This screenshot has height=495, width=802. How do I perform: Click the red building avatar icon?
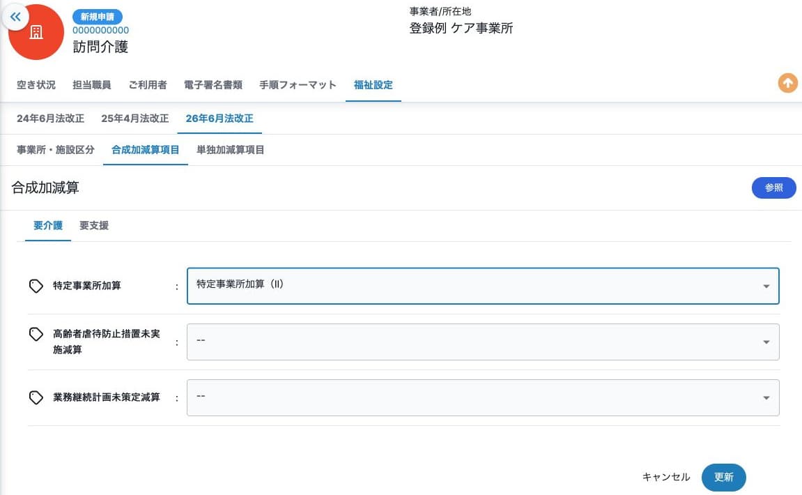pyautogui.click(x=36, y=32)
